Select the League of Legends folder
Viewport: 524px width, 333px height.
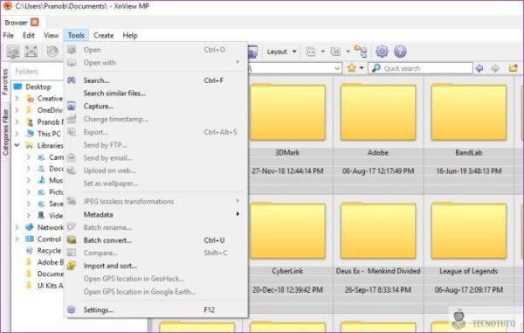[x=469, y=231]
